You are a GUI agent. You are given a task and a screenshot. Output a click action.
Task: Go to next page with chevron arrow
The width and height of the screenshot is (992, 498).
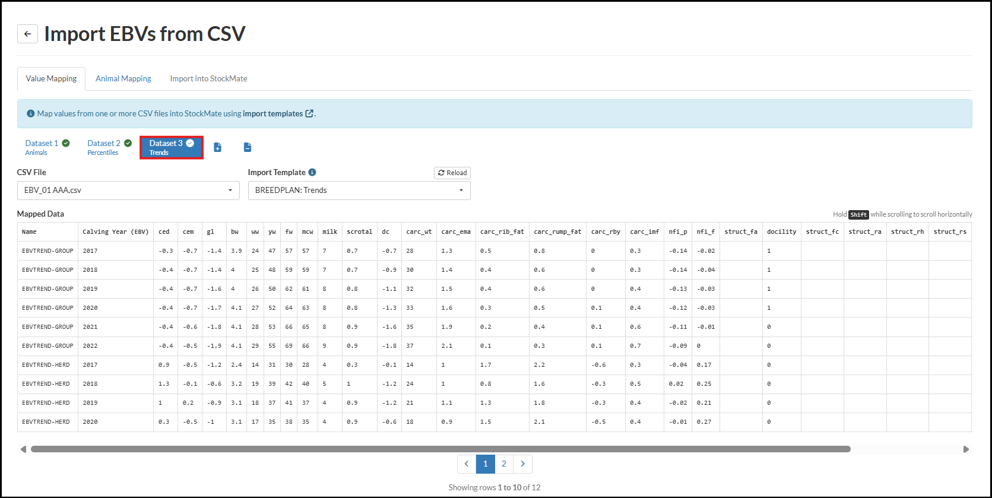coord(522,464)
